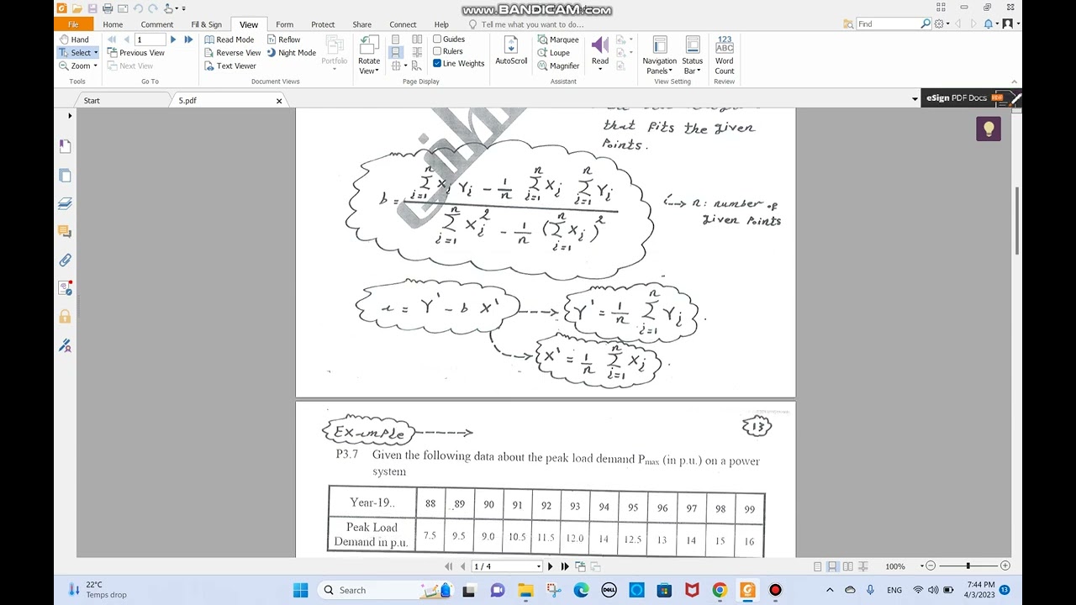The width and height of the screenshot is (1076, 605).
Task: Open the Zoom tool dropdown arrow
Action: (x=96, y=66)
